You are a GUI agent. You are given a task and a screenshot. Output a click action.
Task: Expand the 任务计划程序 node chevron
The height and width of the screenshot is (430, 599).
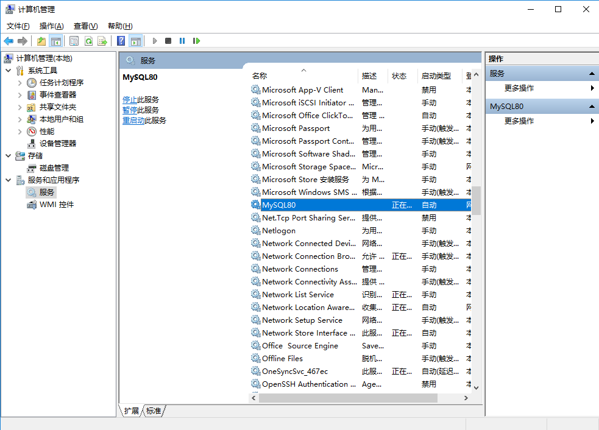pos(20,82)
